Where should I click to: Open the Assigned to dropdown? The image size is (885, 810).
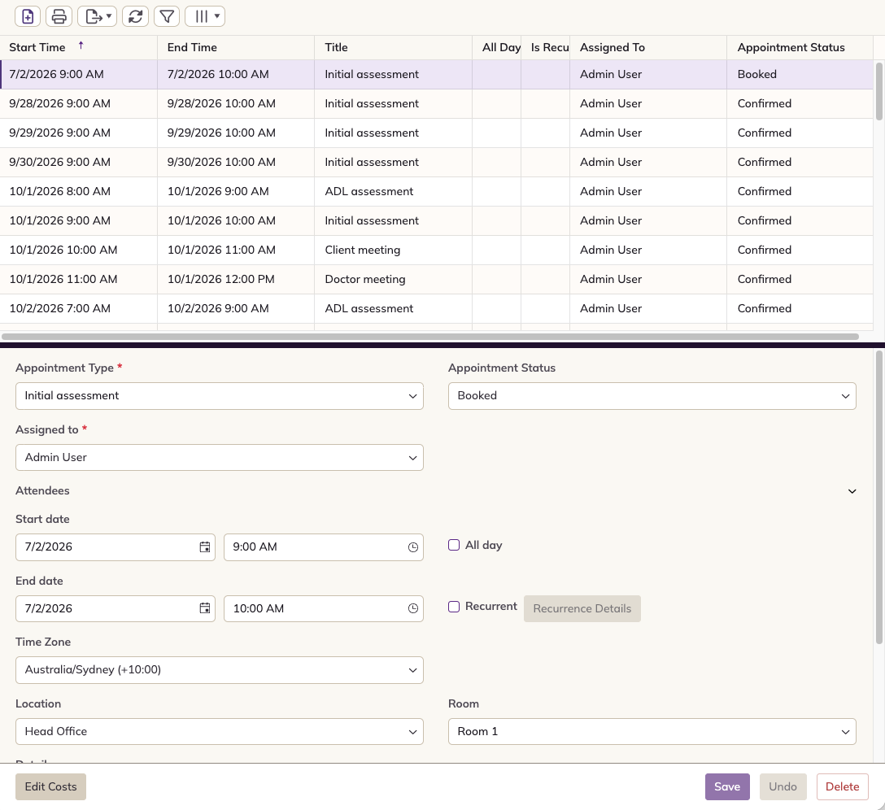[x=220, y=458]
